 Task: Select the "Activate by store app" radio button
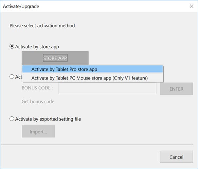coord(12,47)
